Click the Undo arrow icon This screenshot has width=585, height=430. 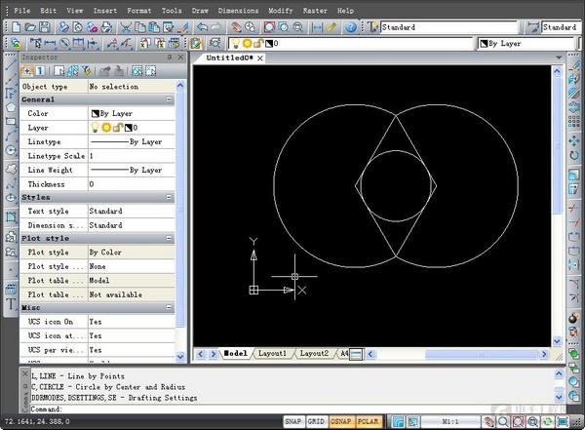[201, 27]
